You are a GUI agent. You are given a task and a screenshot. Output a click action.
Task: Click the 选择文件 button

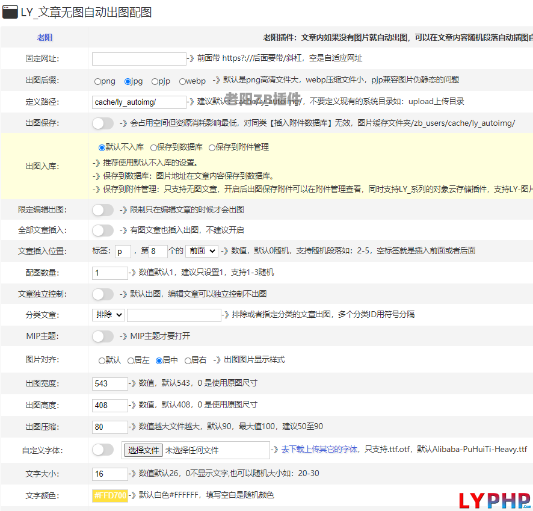[x=143, y=450]
